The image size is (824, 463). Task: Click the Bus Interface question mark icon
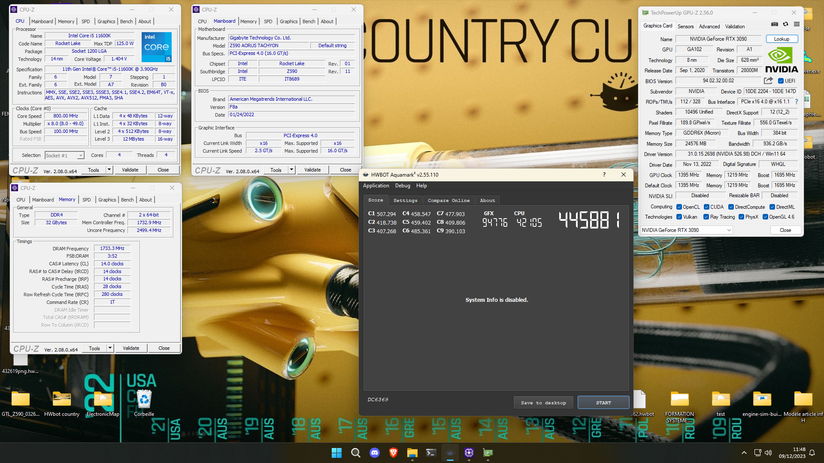797,102
